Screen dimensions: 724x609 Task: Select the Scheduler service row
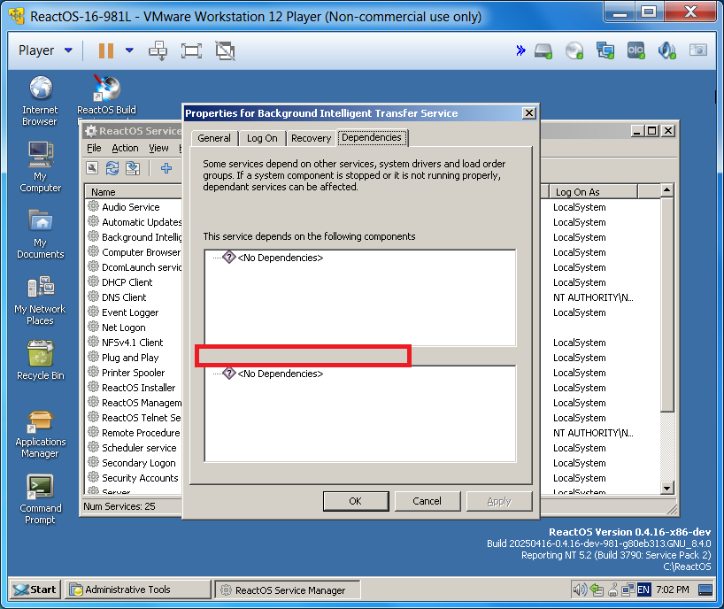click(134, 448)
